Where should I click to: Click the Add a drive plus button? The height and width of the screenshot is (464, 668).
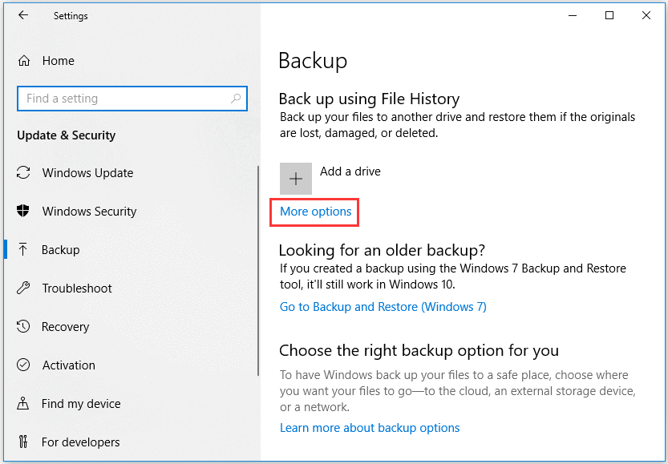(296, 178)
